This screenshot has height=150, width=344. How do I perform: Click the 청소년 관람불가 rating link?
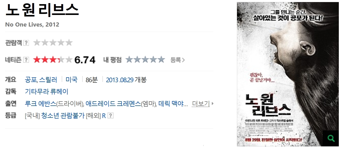click(63, 116)
